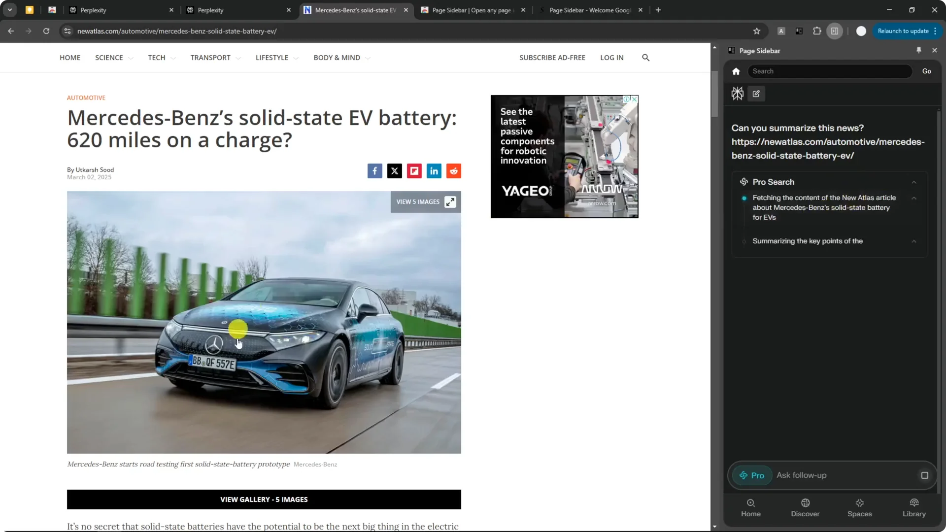Collapse the Pro Search step list
946x532 pixels.
914,182
